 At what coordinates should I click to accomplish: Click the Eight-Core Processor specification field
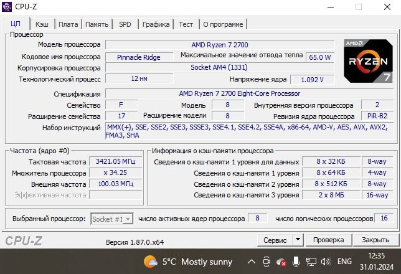[x=249, y=93]
